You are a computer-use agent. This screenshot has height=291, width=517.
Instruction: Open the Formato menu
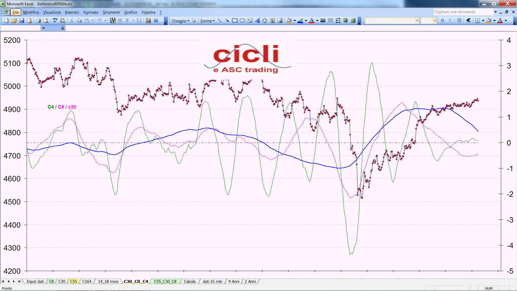pyautogui.click(x=91, y=12)
